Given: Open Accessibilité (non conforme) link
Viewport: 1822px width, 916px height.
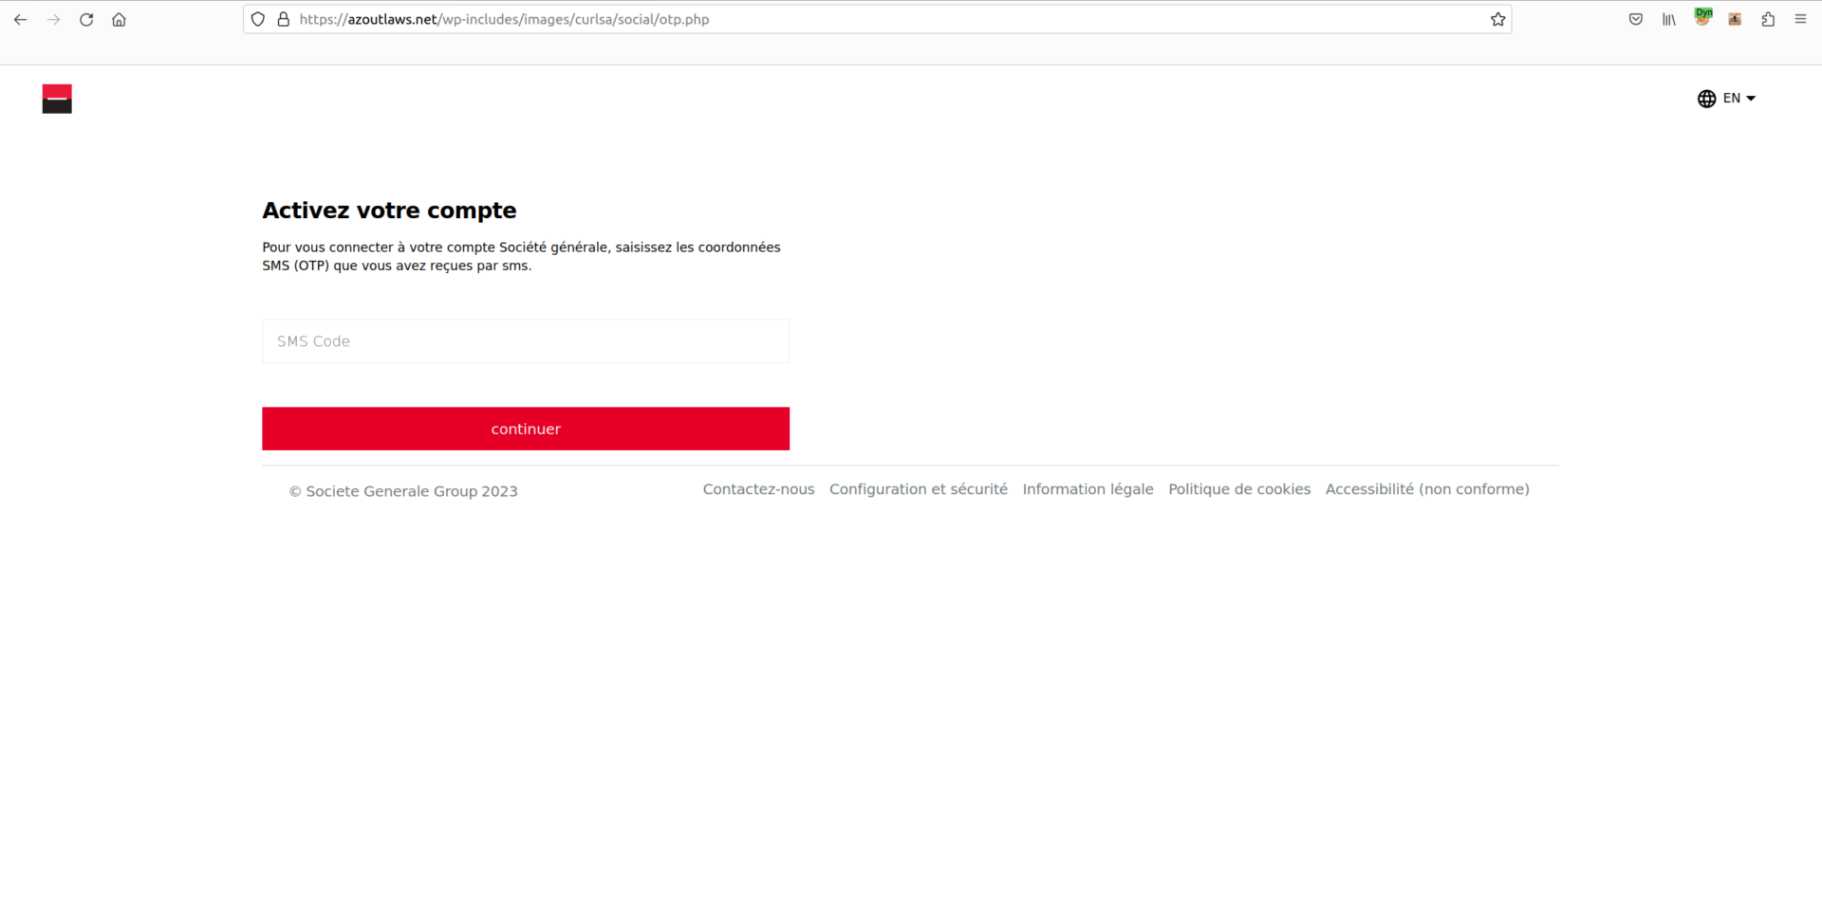Looking at the screenshot, I should coord(1427,489).
